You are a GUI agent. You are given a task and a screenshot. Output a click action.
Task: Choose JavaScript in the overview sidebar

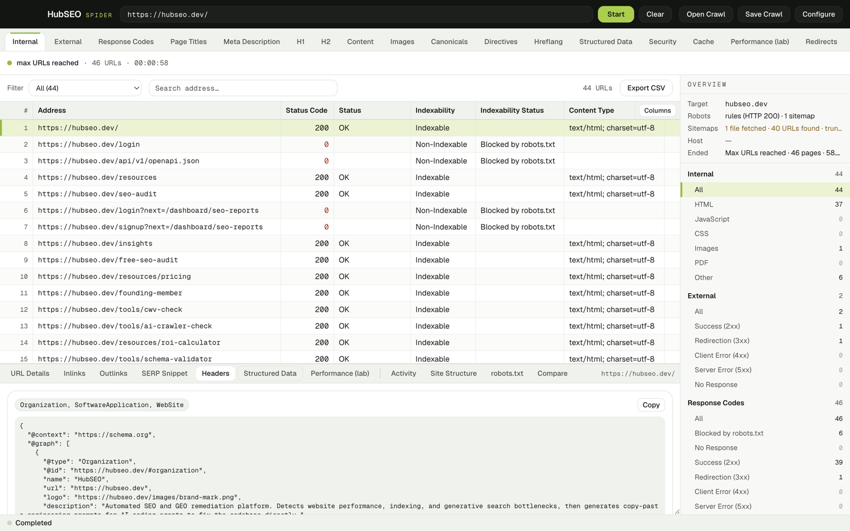pos(765,219)
